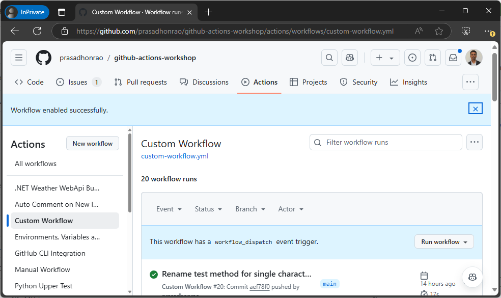501x298 pixels.
Task: Click the browser address bar URL
Action: (x=235, y=32)
